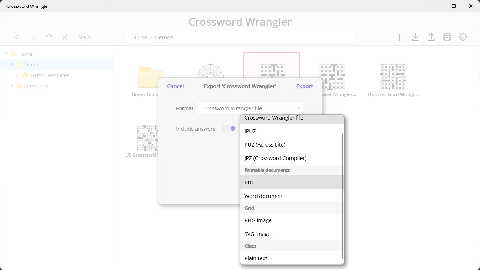Open the Format dropdown box
The image size is (480, 270).
(250, 108)
